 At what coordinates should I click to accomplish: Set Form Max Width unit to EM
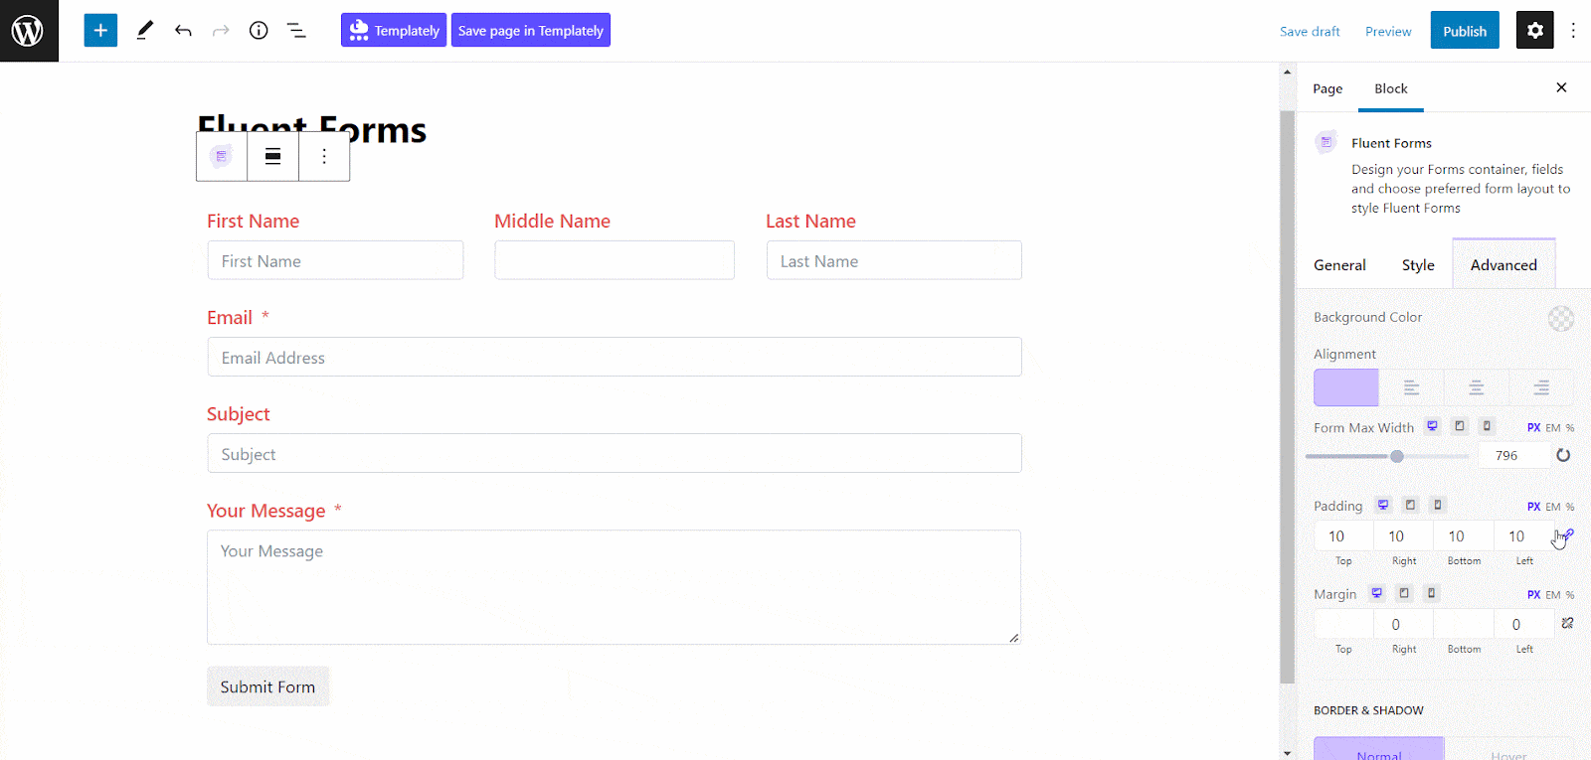pyautogui.click(x=1553, y=427)
